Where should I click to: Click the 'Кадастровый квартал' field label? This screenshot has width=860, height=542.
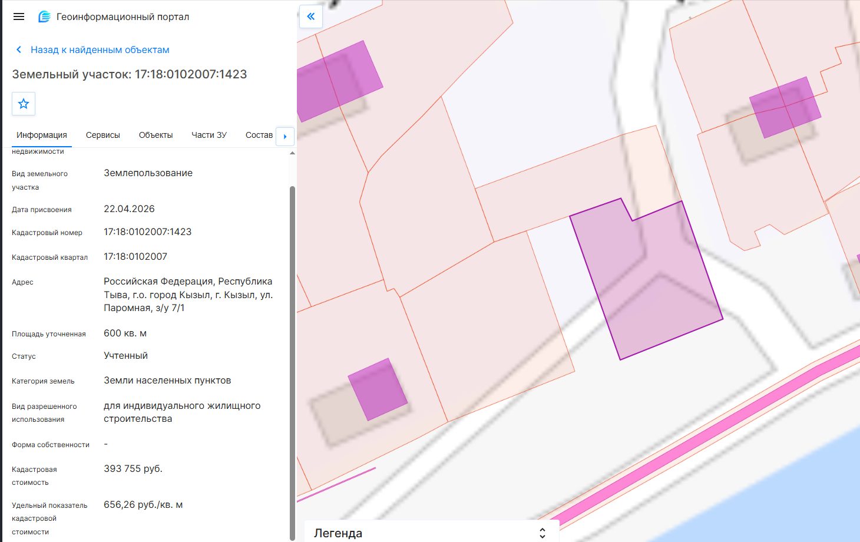[x=49, y=257]
